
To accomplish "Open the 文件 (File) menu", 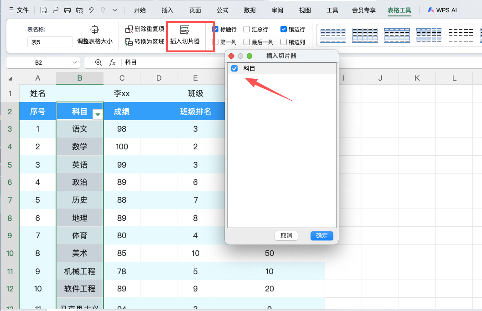I will click(23, 10).
